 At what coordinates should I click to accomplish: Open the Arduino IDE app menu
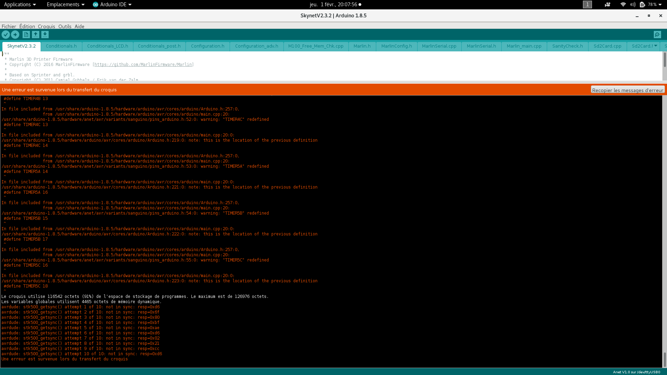(112, 5)
